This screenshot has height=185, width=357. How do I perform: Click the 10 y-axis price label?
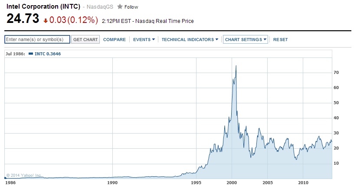tap(336, 163)
